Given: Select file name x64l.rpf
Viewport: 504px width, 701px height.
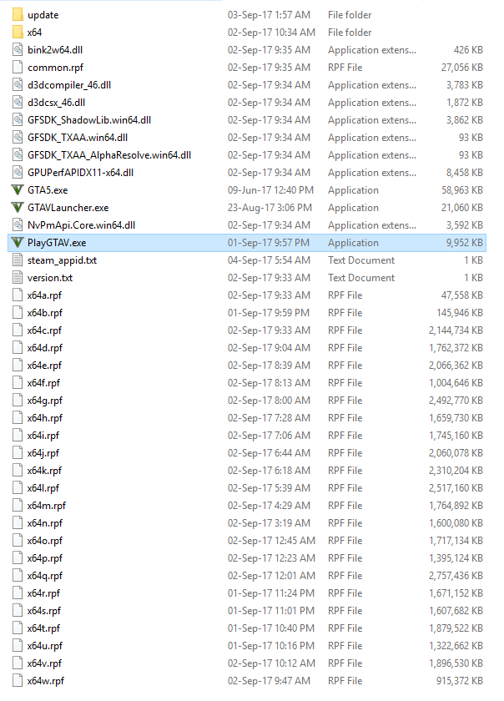Looking at the screenshot, I should click(43, 487).
